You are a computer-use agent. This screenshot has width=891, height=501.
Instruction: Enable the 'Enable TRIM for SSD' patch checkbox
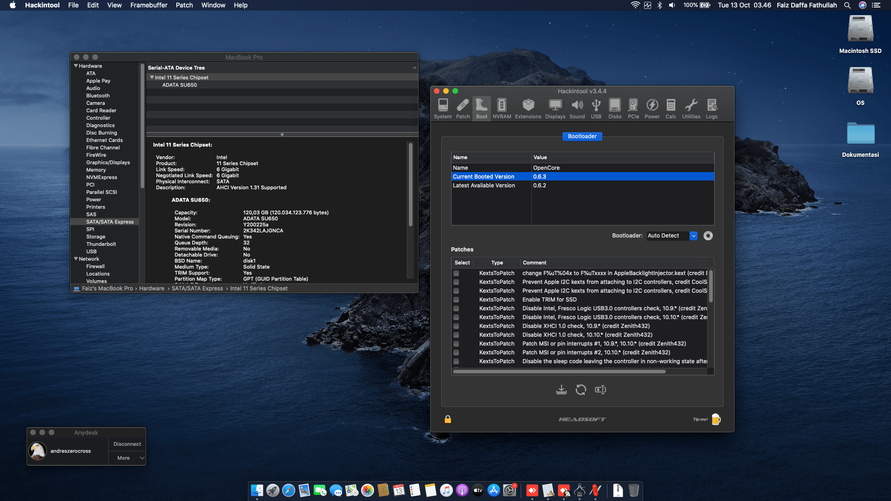point(456,300)
